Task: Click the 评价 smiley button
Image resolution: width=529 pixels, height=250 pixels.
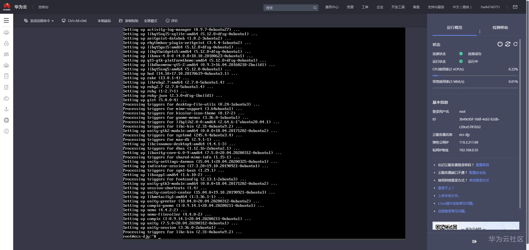Action: point(172,21)
